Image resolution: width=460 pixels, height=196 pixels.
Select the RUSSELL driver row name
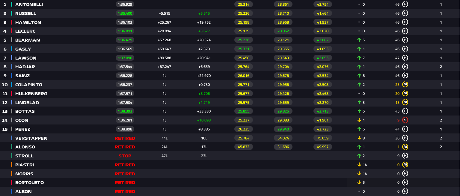click(25, 13)
